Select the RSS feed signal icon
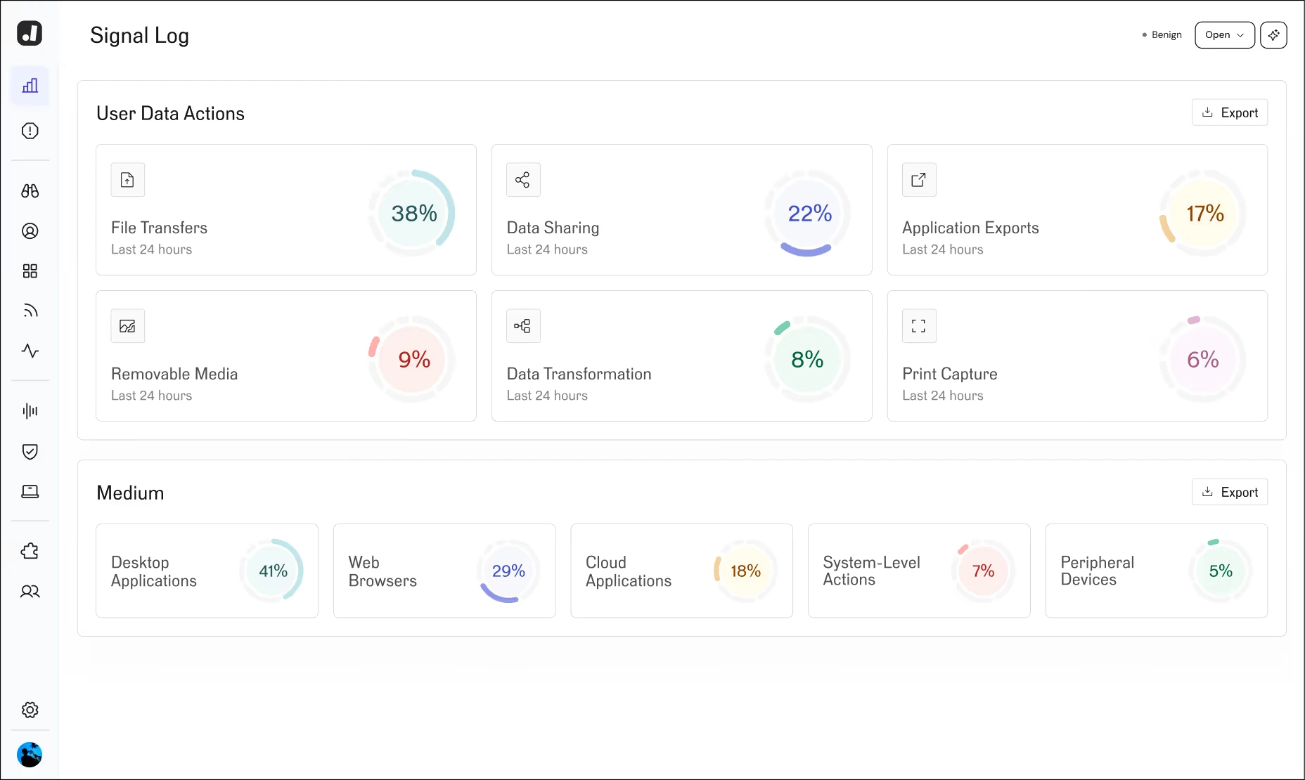 [30, 311]
